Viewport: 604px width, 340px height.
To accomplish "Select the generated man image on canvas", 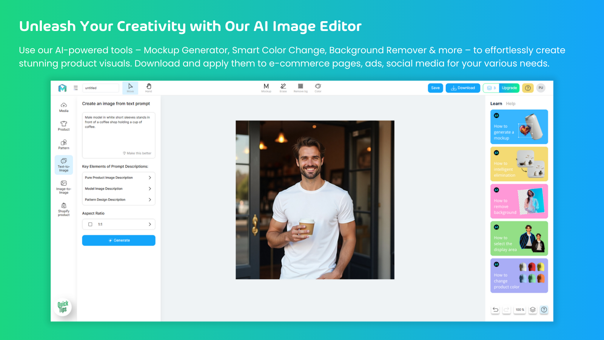I will 315,200.
